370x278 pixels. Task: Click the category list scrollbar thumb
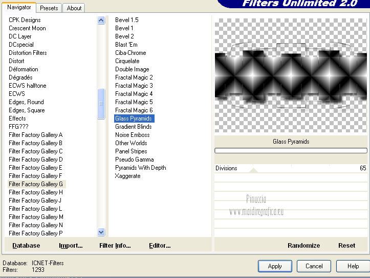point(101,104)
